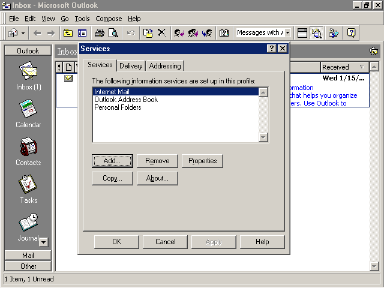Image resolution: width=384 pixels, height=288 pixels.
Task: Click the Back arrow in toolbar
Action: click(37, 33)
